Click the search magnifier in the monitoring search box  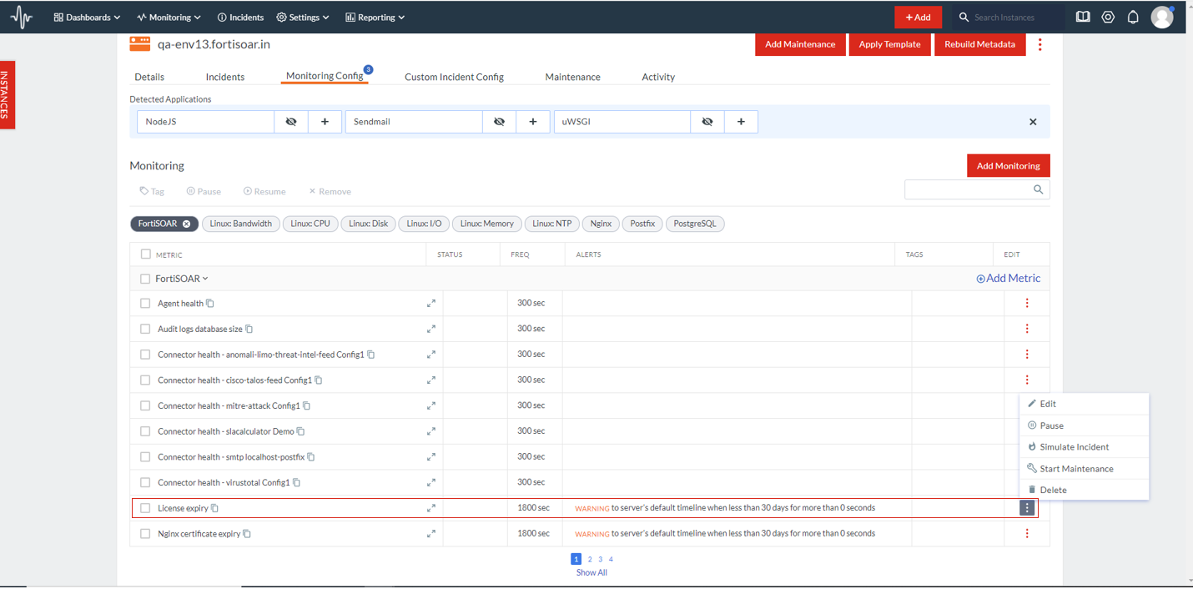click(x=1038, y=189)
